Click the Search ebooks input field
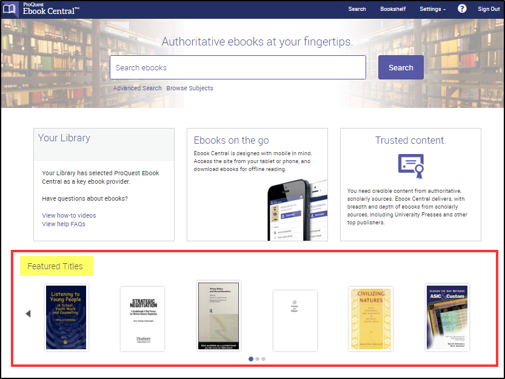505x379 pixels. pyautogui.click(x=237, y=67)
